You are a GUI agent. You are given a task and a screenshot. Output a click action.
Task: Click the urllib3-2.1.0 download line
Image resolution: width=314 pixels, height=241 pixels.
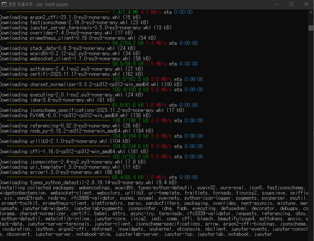(65, 141)
